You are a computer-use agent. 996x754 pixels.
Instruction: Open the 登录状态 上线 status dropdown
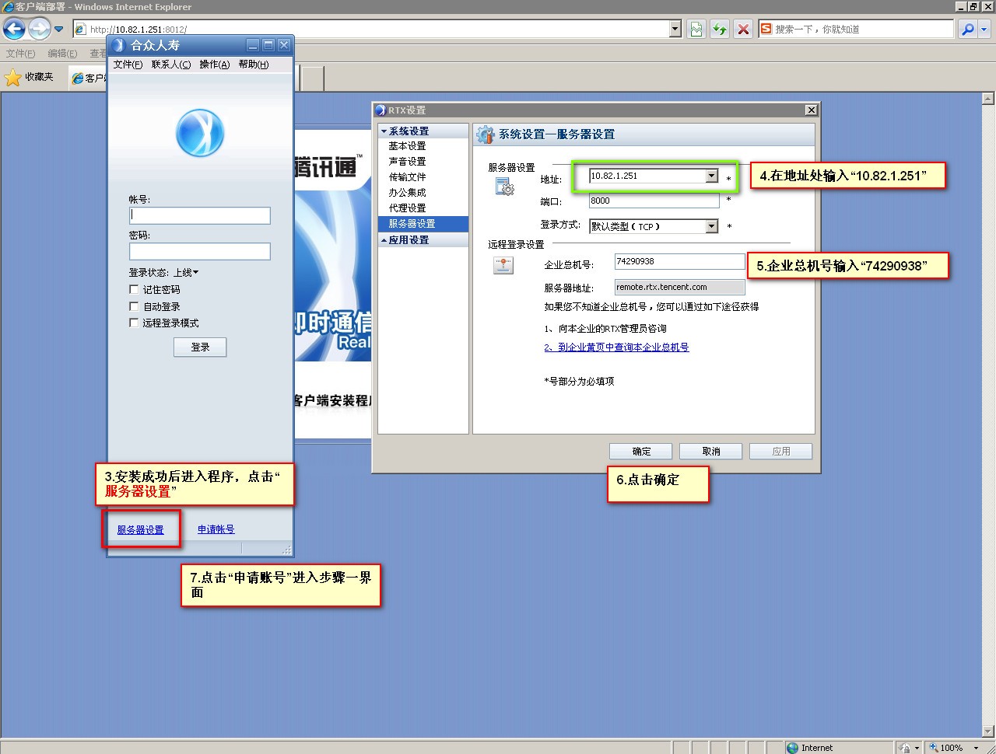tap(186, 273)
